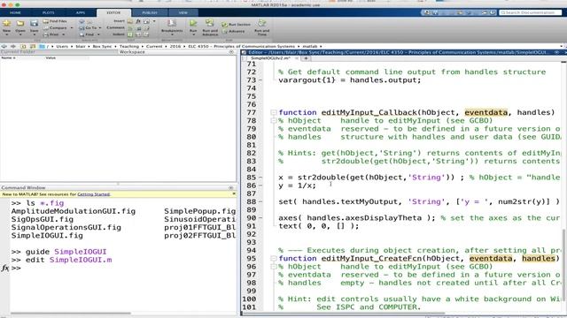Click the Name column header in Workspace

(8, 57)
